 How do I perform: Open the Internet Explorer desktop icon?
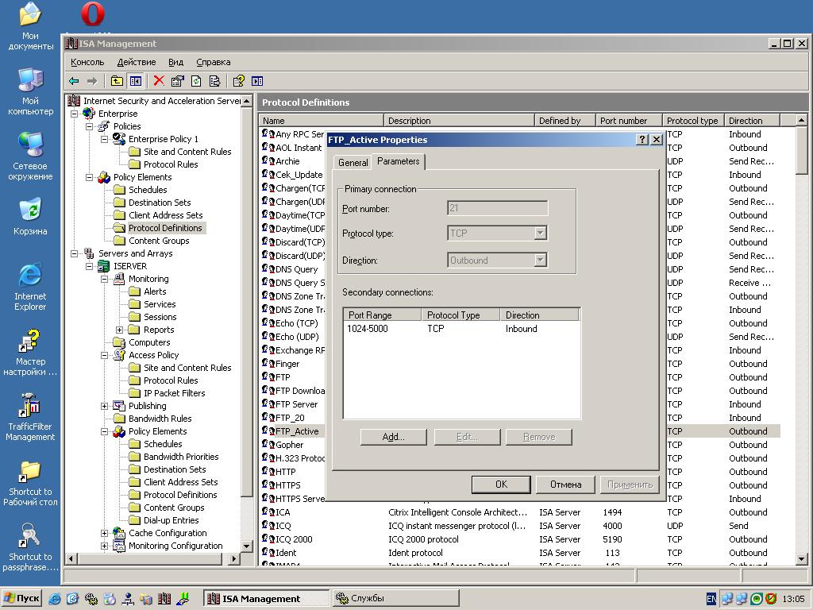pyautogui.click(x=30, y=288)
